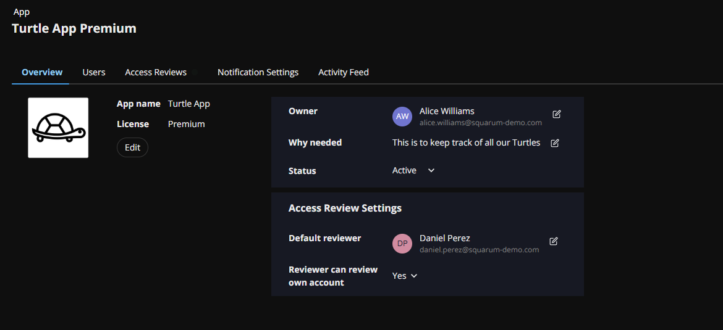
Task: Click the DP avatar for Daniel Perez
Action: 402,244
